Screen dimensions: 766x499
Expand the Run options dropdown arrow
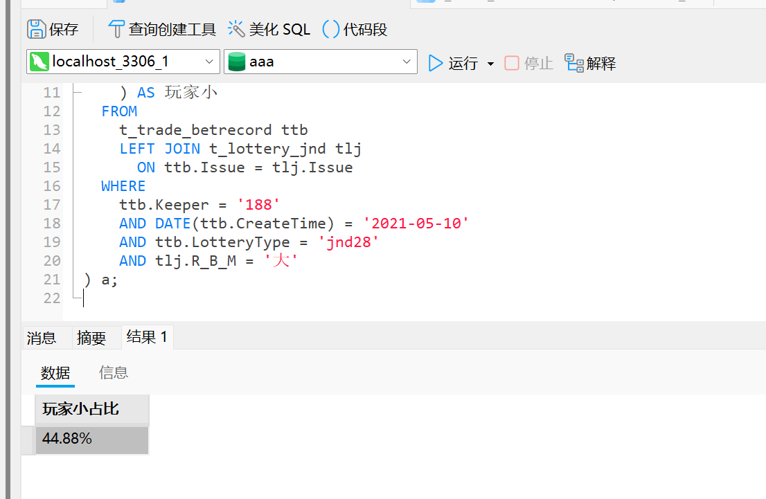click(490, 64)
